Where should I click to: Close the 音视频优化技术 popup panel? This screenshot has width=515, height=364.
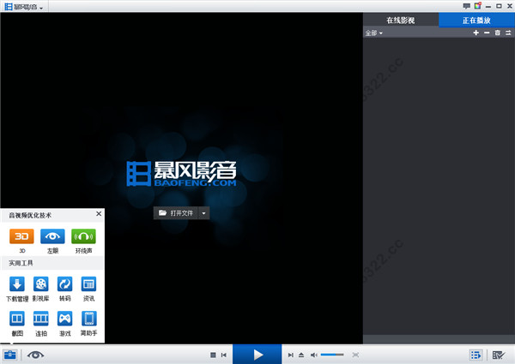click(99, 213)
